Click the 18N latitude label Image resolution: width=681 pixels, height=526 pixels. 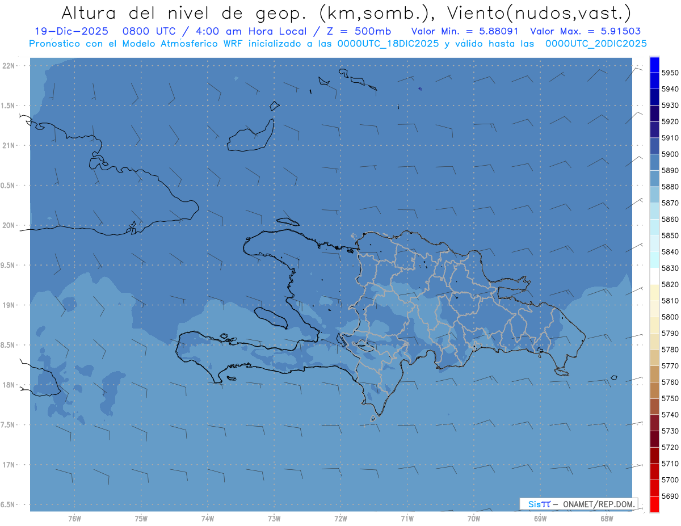(9, 385)
